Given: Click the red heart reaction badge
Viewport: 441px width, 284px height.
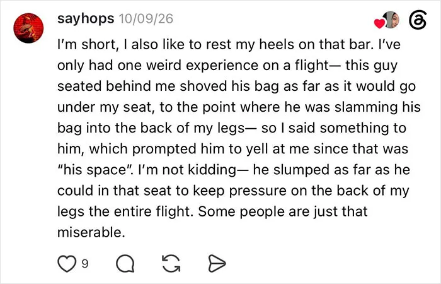Looking at the screenshot, I should (379, 23).
